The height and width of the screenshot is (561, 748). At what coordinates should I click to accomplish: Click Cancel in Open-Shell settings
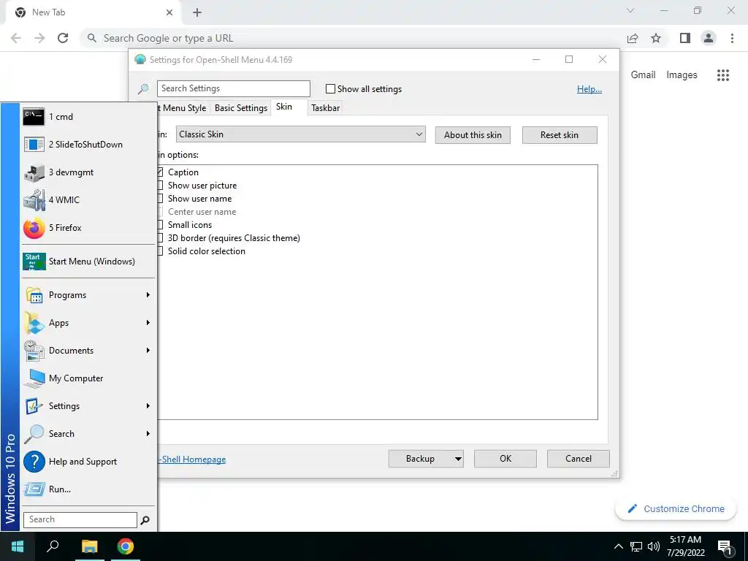(579, 459)
